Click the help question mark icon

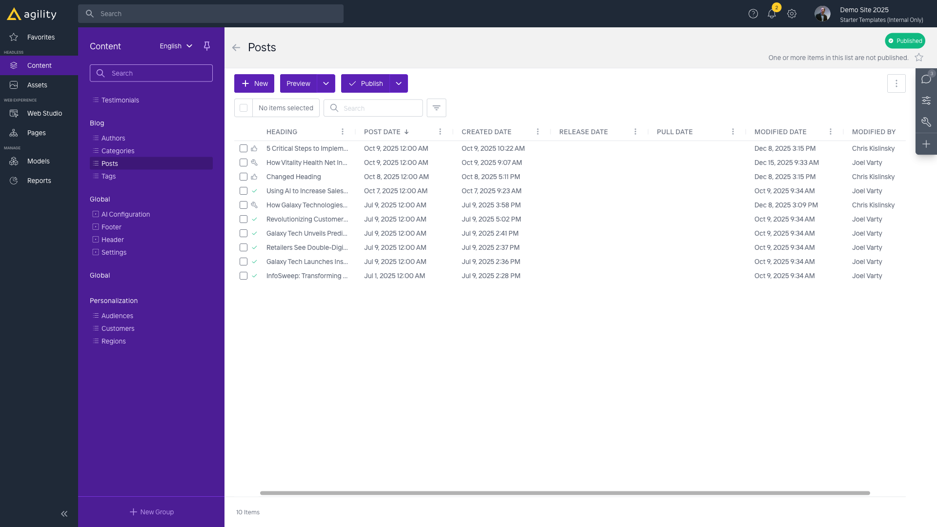753,14
